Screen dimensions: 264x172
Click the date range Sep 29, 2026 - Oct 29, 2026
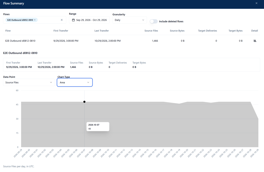click(91, 20)
